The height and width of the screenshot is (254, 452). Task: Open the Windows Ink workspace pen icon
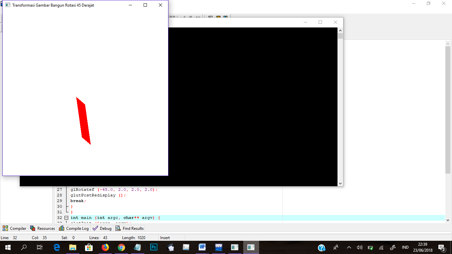[392, 247]
